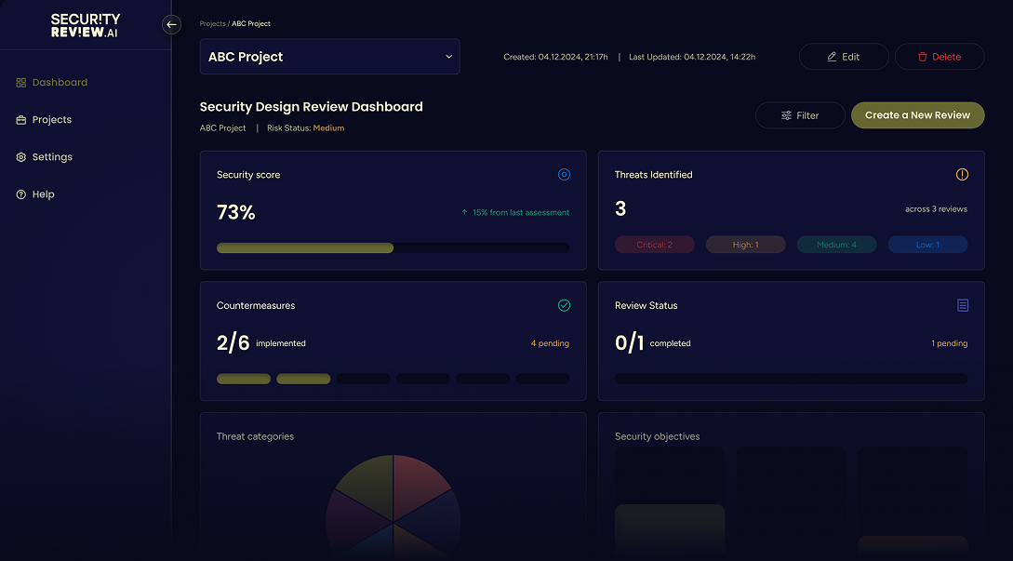Click the Help question mark icon
1013x561 pixels.
[x=21, y=194]
